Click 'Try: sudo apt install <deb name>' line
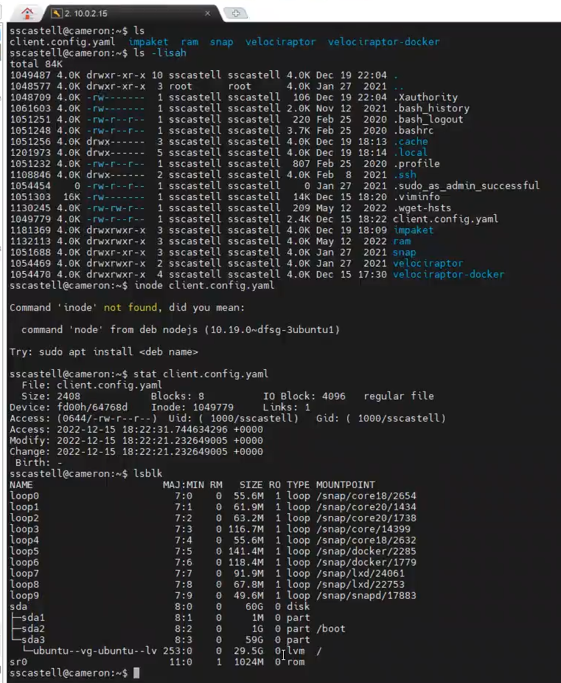 tap(103, 352)
